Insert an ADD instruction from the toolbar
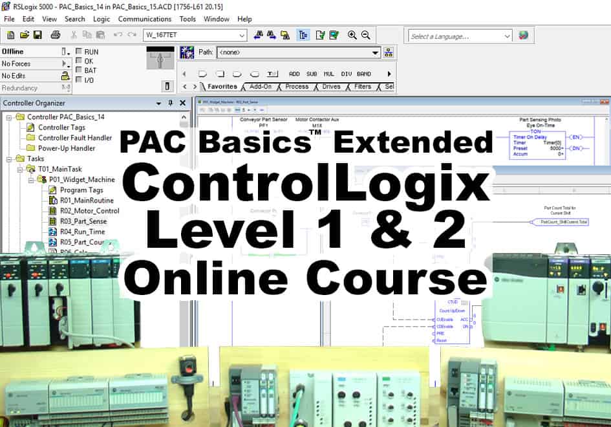Image resolution: width=611 pixels, height=427 pixels. [x=294, y=74]
